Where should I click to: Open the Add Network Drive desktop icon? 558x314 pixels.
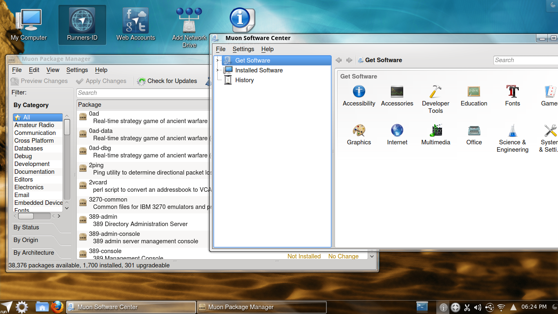point(189,28)
